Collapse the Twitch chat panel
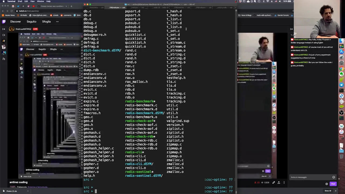This screenshot has height=194, width=345. coord(291,29)
